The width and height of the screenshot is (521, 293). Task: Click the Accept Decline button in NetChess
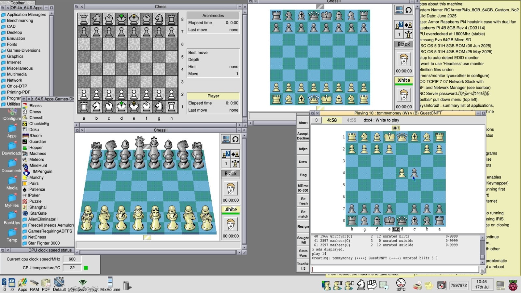pos(303,136)
